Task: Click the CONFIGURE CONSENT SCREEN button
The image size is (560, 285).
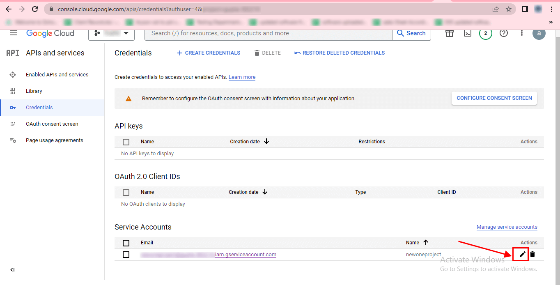Action: pos(494,98)
